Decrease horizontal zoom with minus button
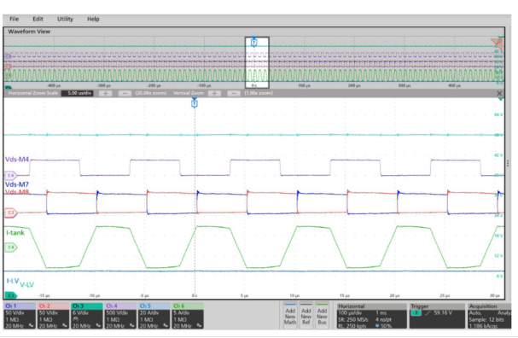The width and height of the screenshot is (518, 338). pyautogui.click(x=125, y=94)
